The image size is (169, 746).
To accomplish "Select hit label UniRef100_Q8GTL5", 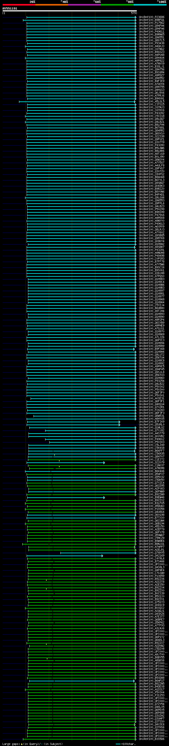I will (151, 40).
